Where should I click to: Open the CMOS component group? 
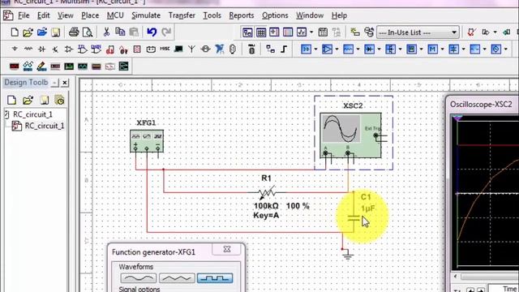[x=96, y=49]
